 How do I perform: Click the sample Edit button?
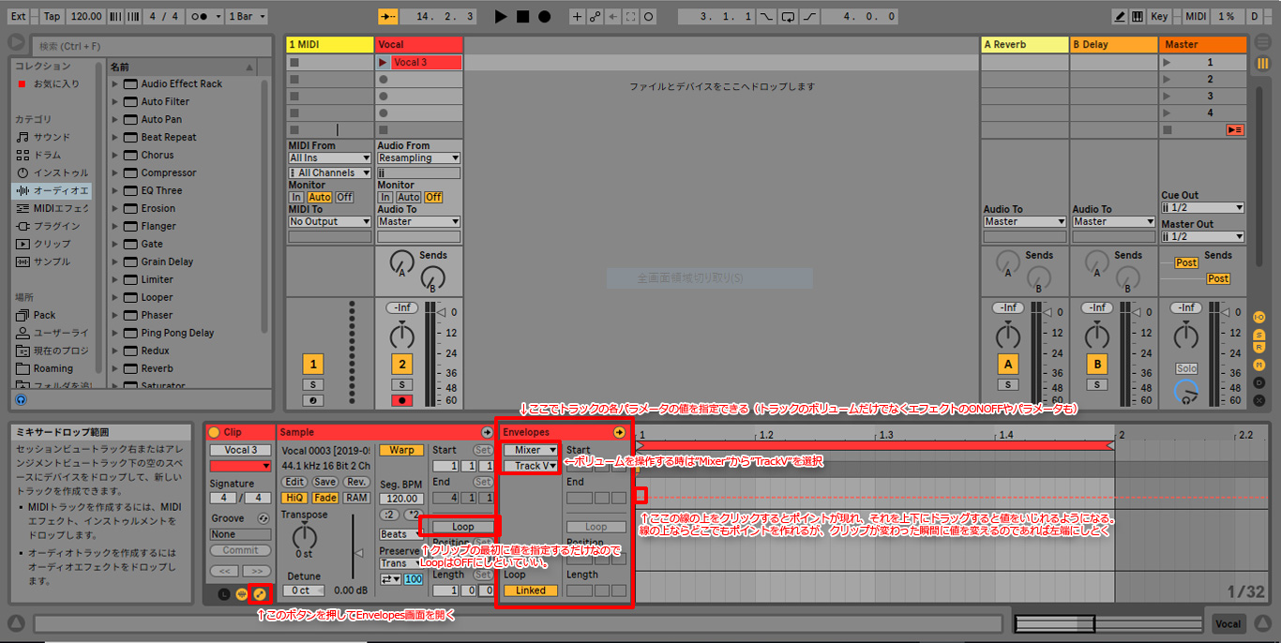coord(294,482)
